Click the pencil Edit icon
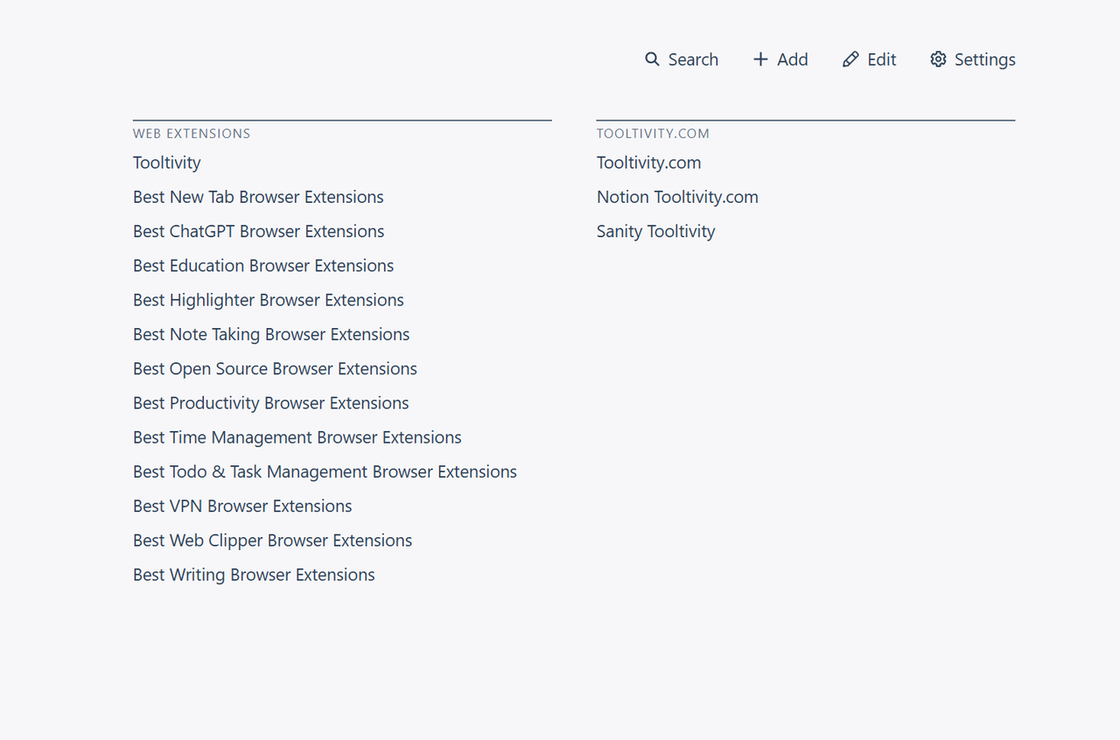 pyautogui.click(x=850, y=59)
